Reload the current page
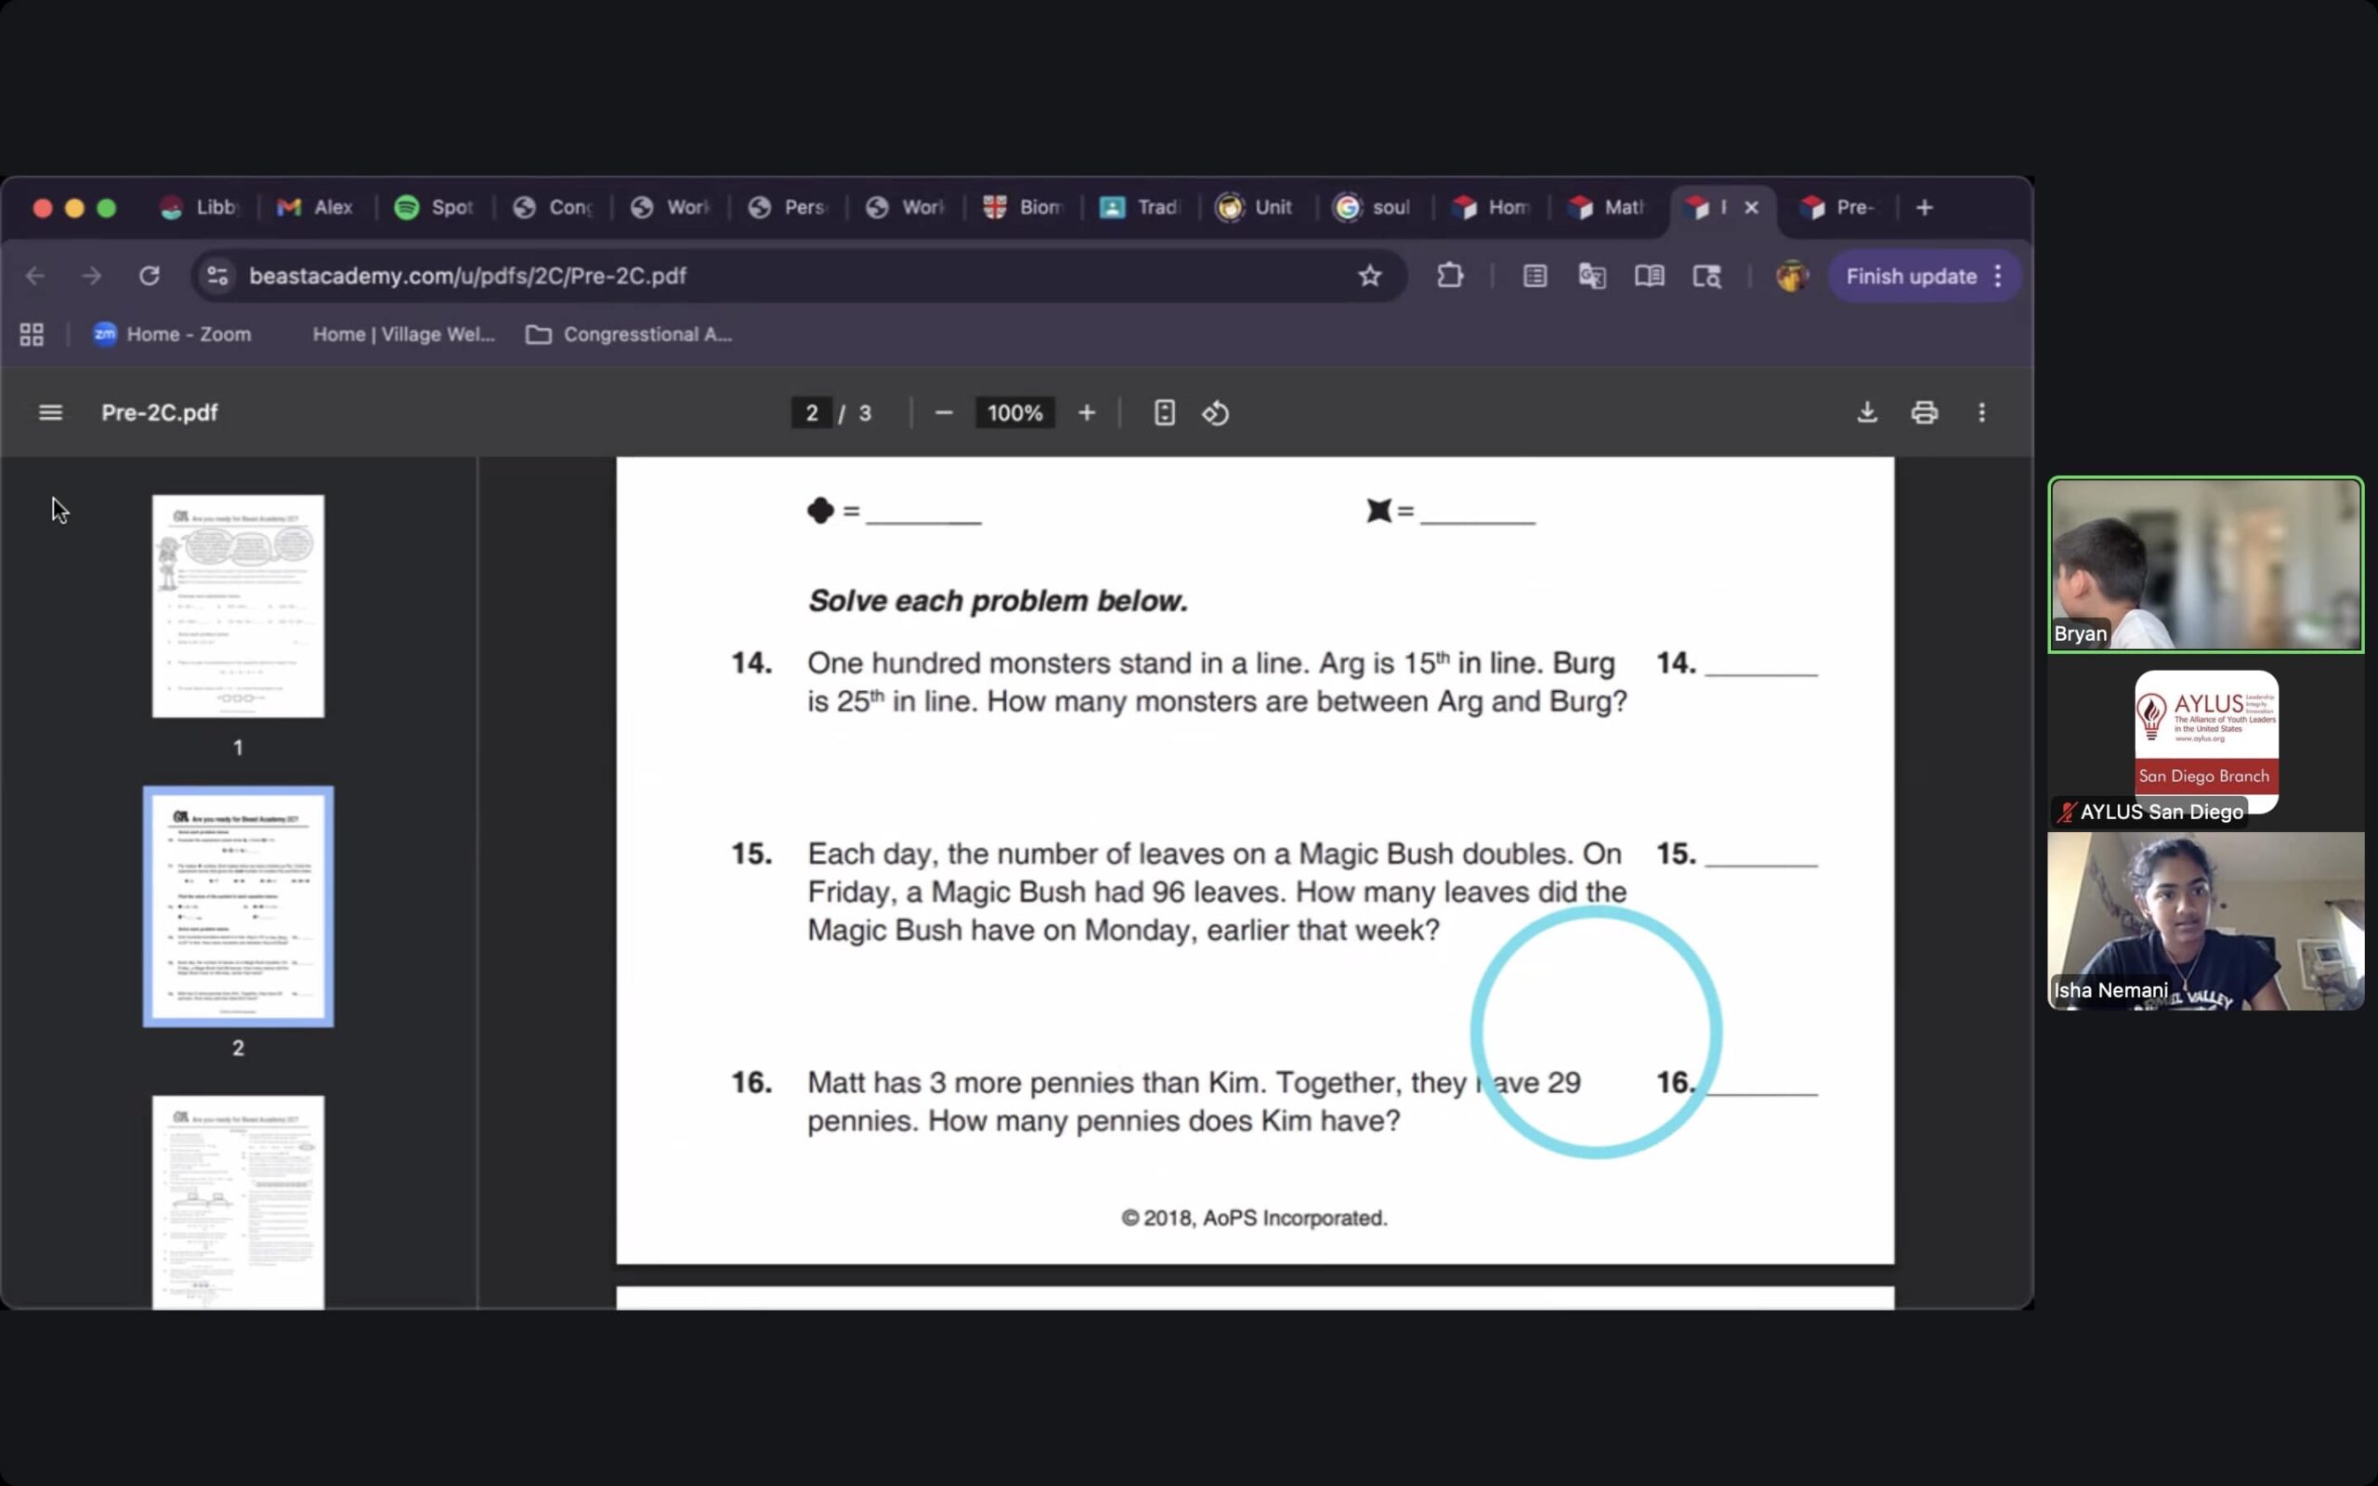Image resolution: width=2378 pixels, height=1486 pixels. click(150, 276)
